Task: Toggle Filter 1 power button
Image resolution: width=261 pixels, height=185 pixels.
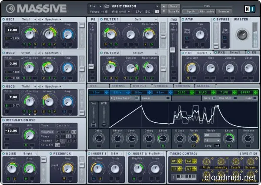Action: tap(101, 20)
